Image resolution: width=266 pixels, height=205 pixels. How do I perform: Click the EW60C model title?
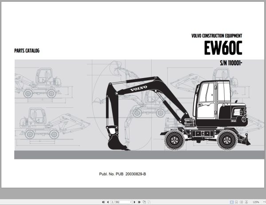[223, 48]
